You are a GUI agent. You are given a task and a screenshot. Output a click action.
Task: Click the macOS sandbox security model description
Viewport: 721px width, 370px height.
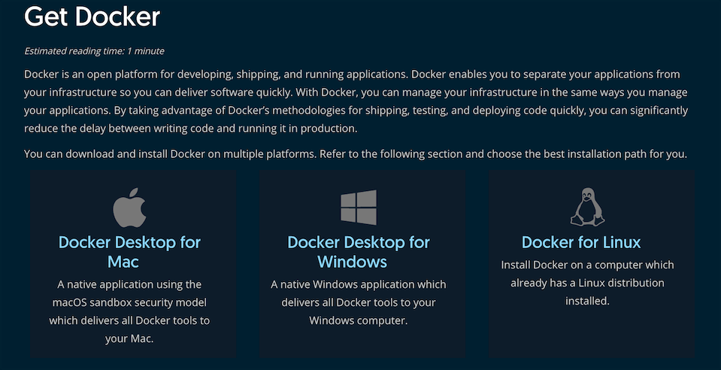coord(129,311)
